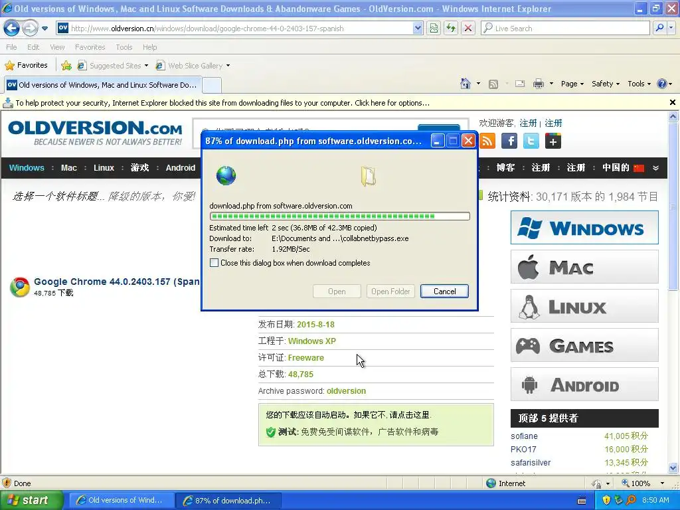Image resolution: width=680 pixels, height=510 pixels.
Task: Expand the site navigation double-chevron
Action: tap(655, 168)
